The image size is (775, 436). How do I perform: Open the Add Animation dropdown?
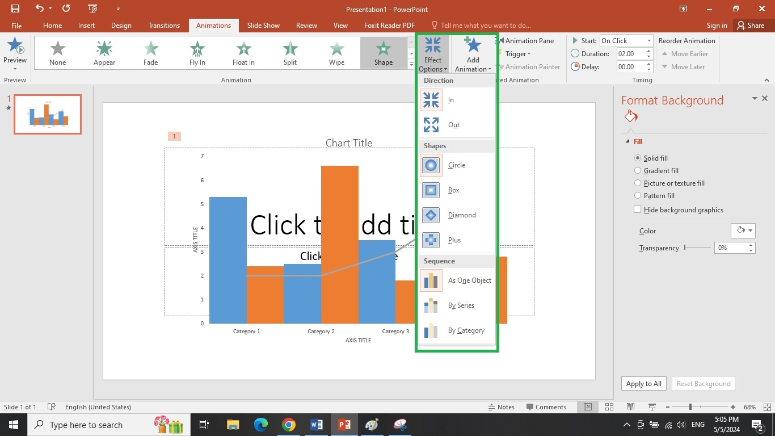(473, 54)
